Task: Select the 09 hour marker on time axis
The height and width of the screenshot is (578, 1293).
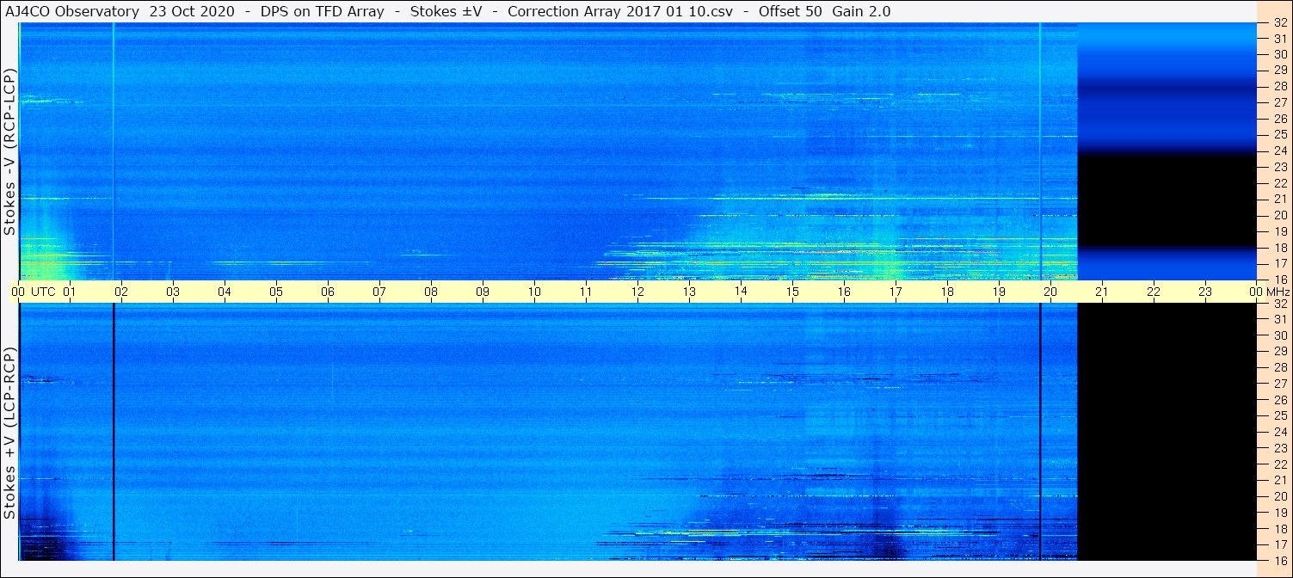Action: tap(483, 292)
